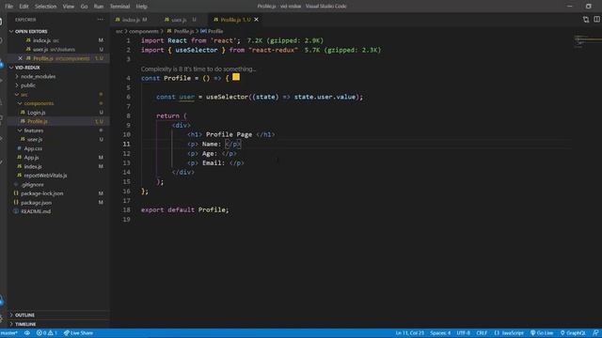
Task: Click the src breadcrumb
Action: 119,31
